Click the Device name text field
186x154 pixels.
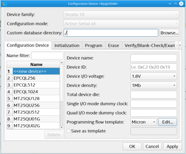click(x=153, y=58)
